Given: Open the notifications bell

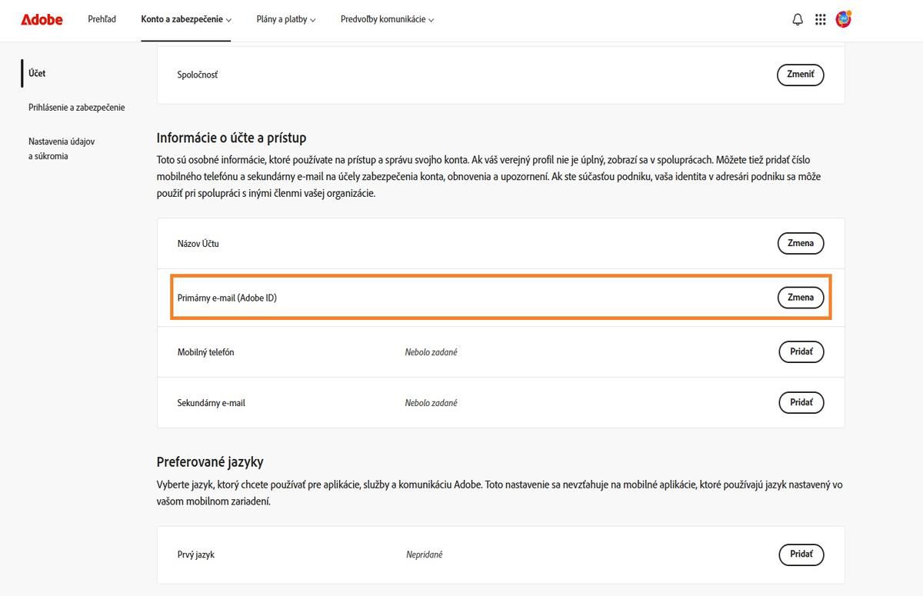Looking at the screenshot, I should tap(798, 19).
